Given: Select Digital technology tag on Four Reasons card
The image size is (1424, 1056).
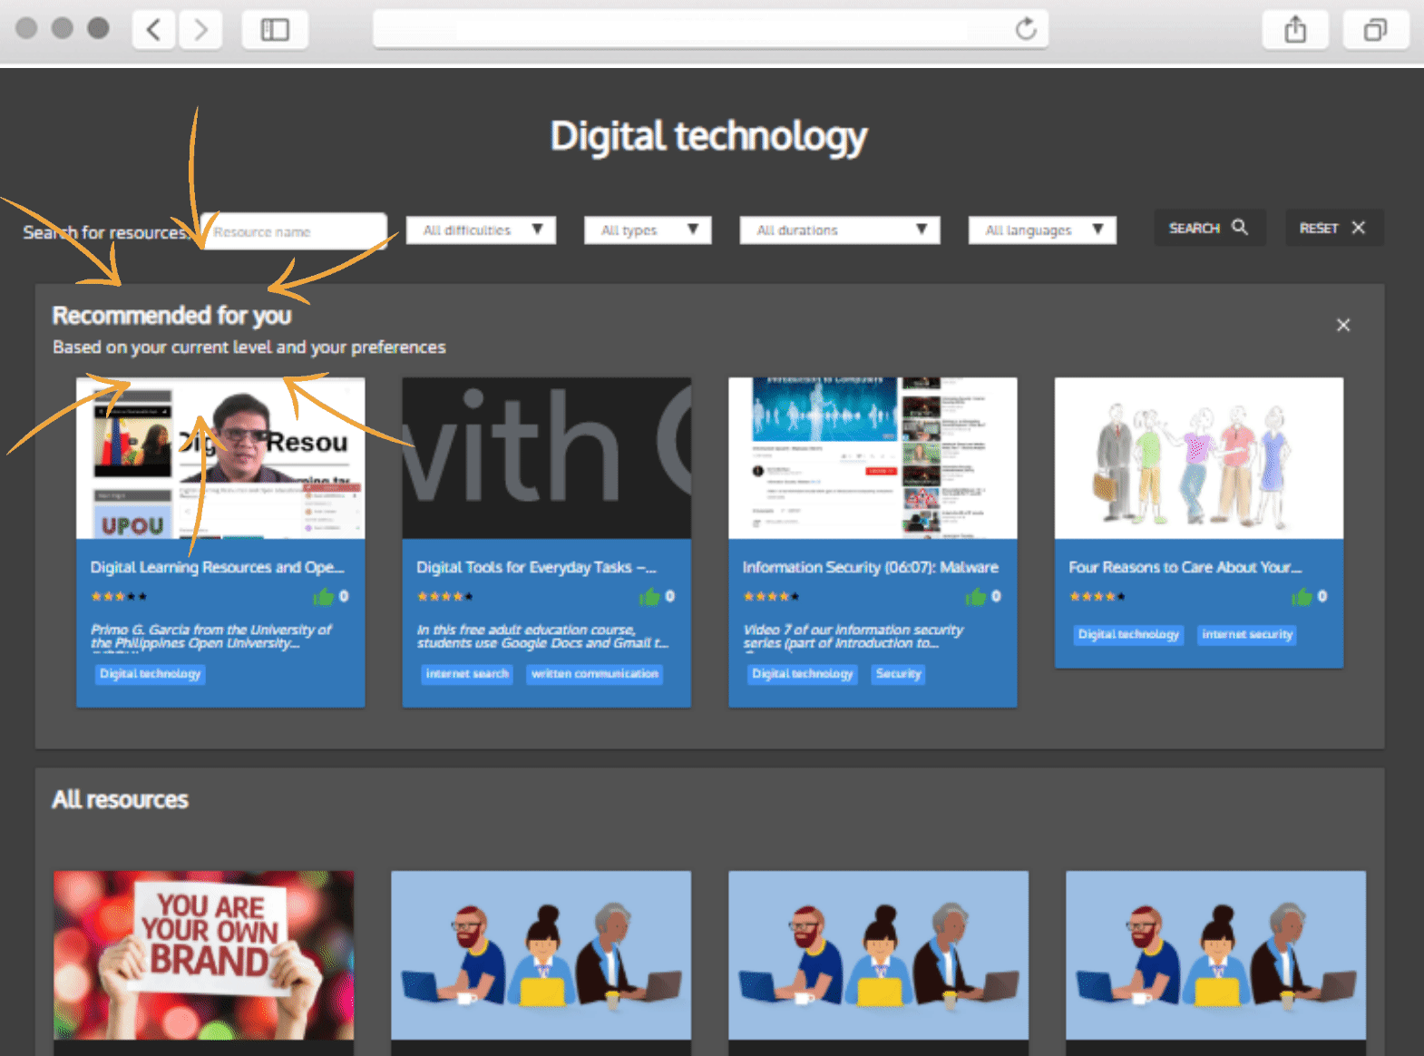Looking at the screenshot, I should click(1128, 635).
